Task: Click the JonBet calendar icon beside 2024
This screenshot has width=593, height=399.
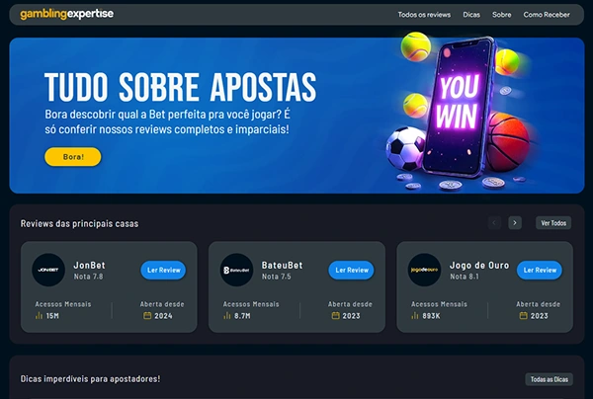Action: 147,315
